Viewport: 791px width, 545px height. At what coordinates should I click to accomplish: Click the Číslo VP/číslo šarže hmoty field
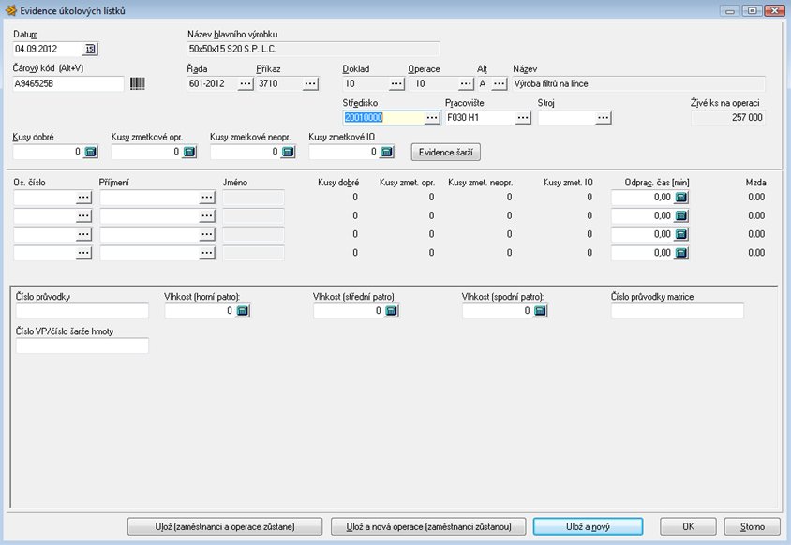point(82,346)
